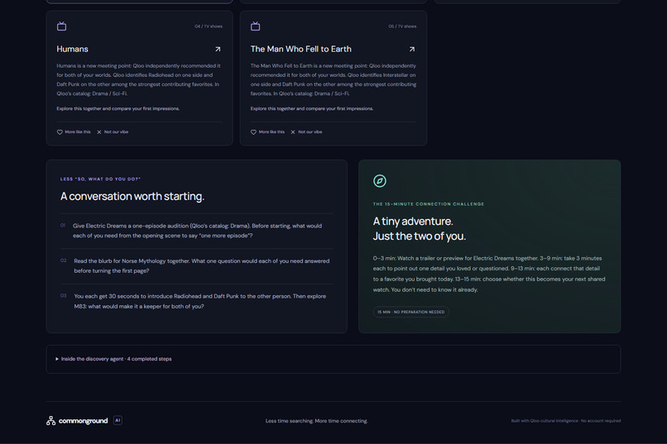Mark The Man Who Fell to Earth Not our vibe
Viewport: 667px width, 444px height.
pyautogui.click(x=306, y=132)
